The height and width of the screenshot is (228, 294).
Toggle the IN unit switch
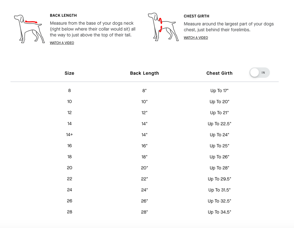[x=260, y=73]
